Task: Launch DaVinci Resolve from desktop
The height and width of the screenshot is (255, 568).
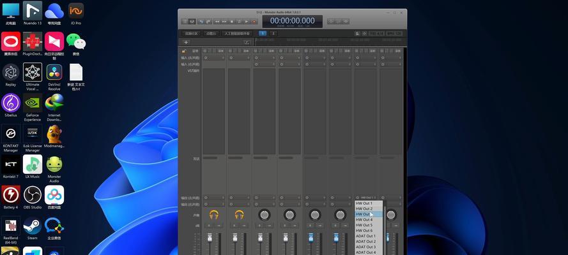Action: tap(54, 76)
